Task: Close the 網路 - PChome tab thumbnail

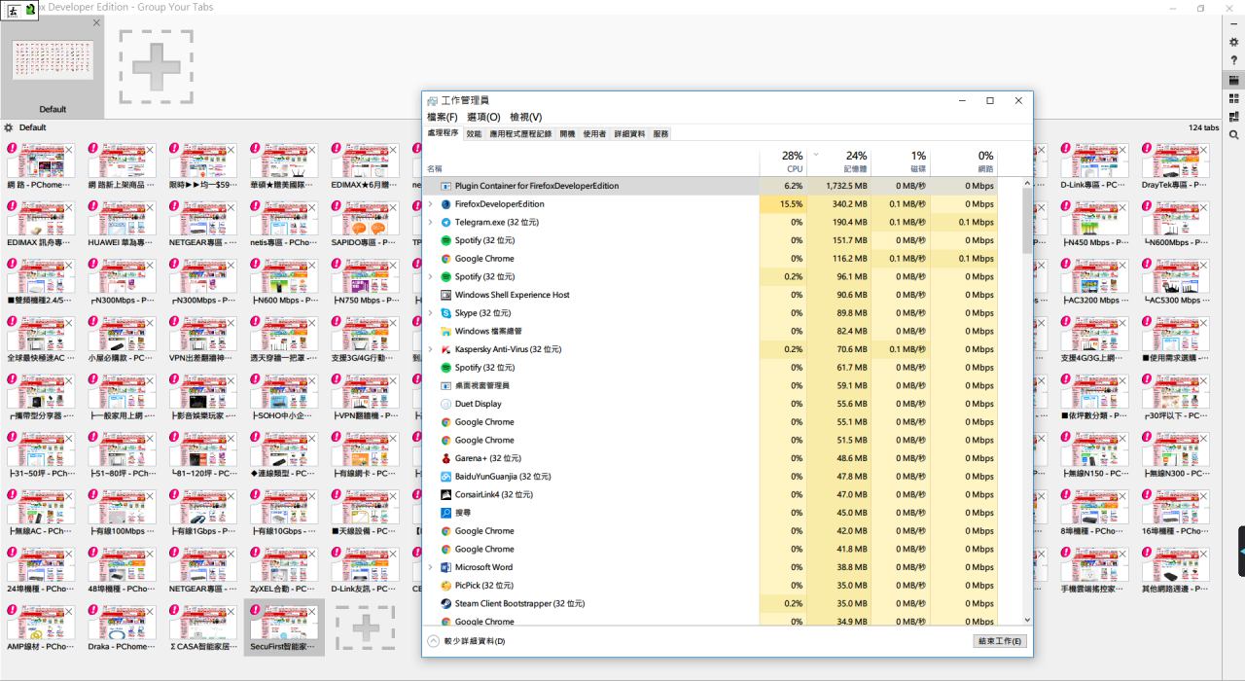Action: 69,150
